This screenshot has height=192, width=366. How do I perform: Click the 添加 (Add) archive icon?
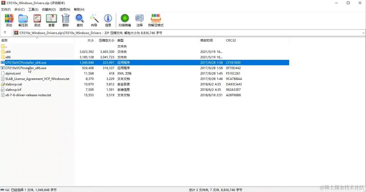pyautogui.click(x=9, y=20)
